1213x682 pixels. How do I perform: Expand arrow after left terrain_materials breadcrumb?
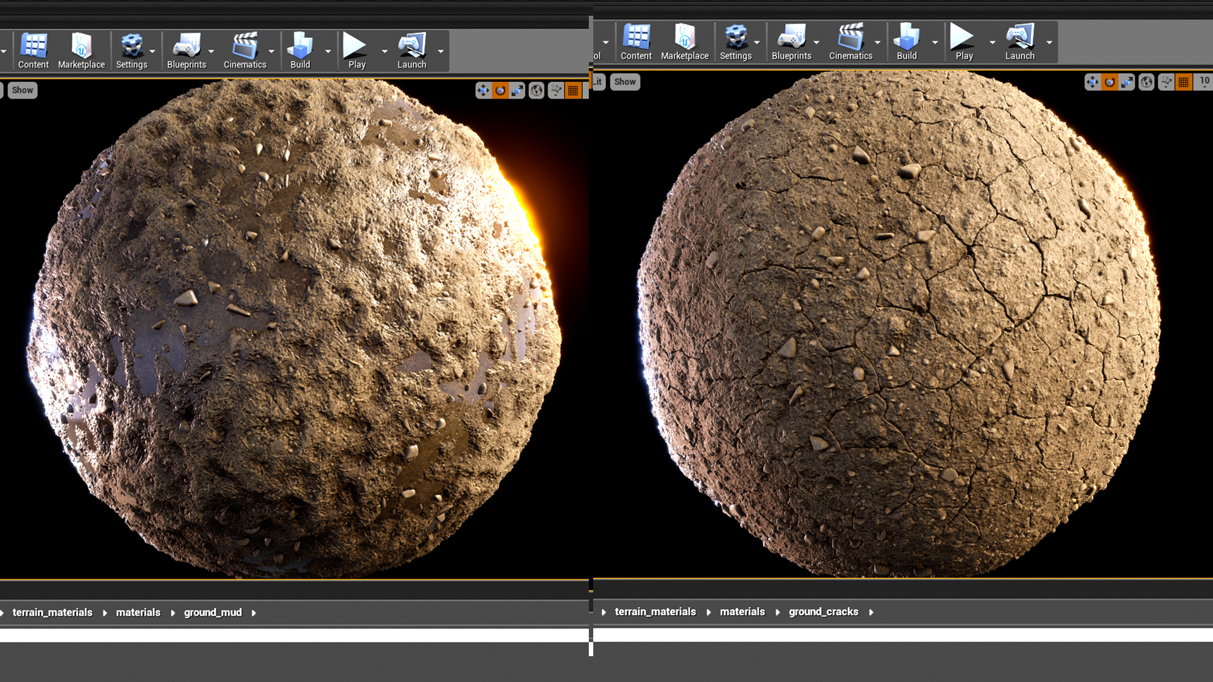click(x=104, y=613)
